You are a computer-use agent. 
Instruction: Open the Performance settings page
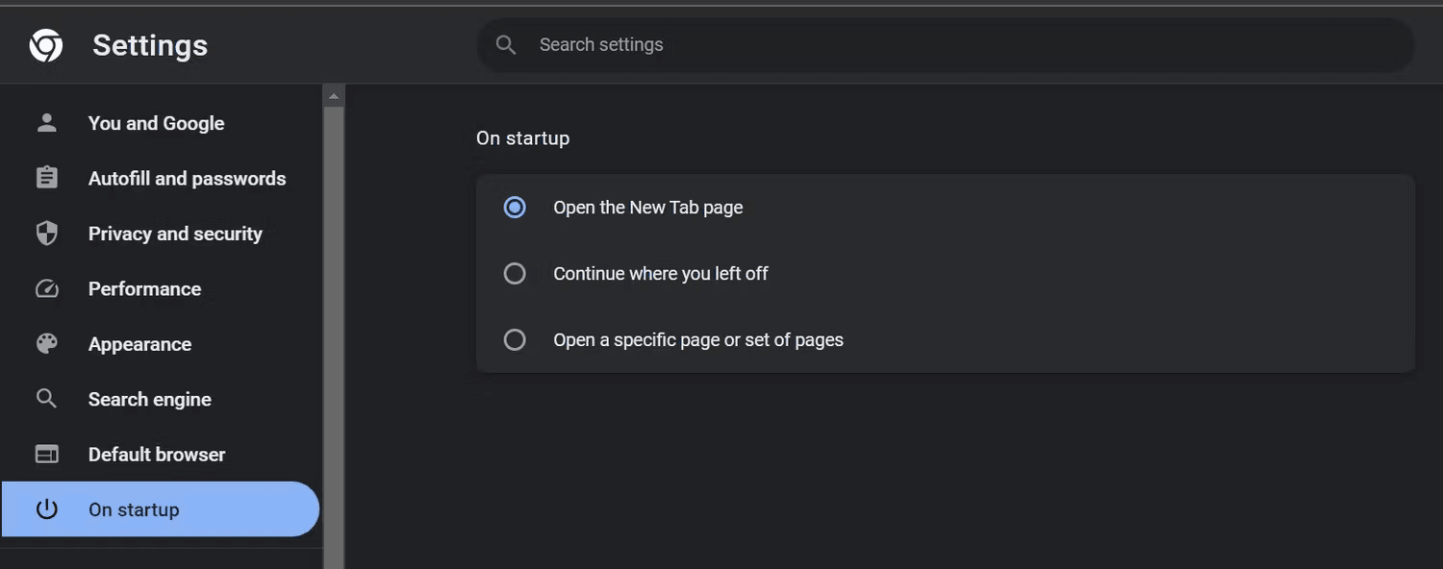144,288
